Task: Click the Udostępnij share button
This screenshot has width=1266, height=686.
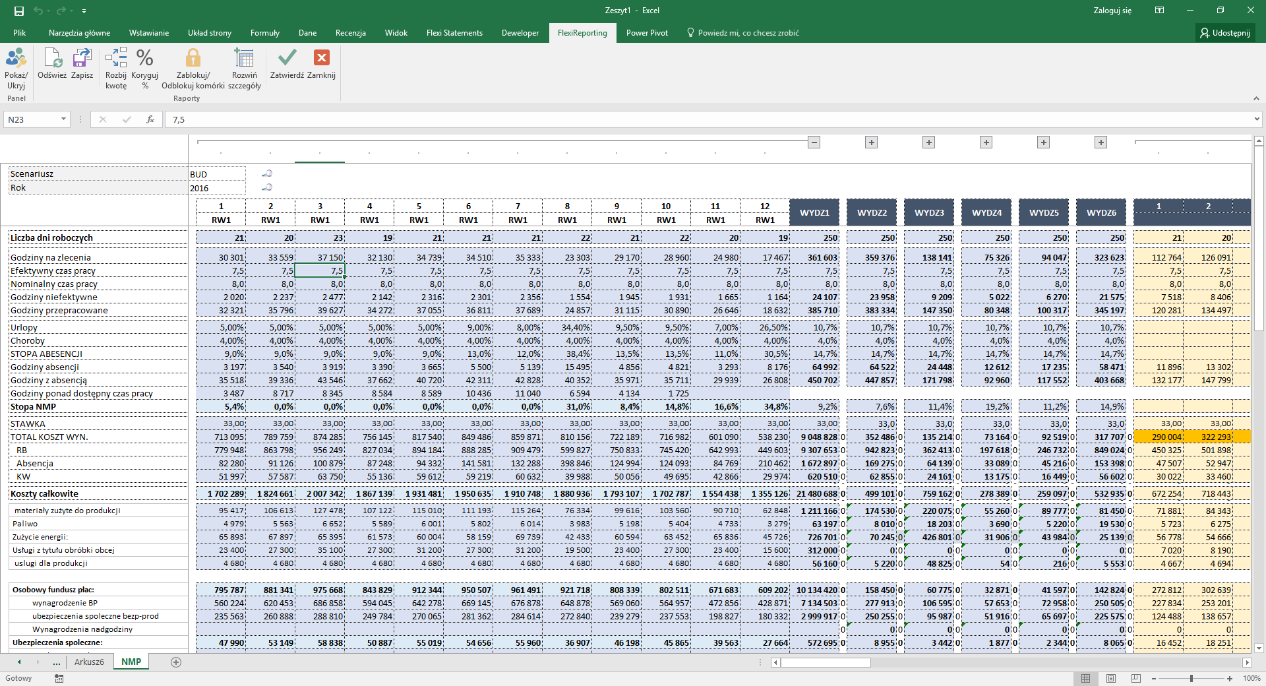Action: click(x=1225, y=33)
